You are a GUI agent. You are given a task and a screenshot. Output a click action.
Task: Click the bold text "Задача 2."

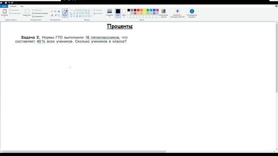30,37
